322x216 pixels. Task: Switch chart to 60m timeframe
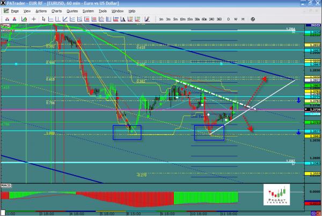point(204,19)
